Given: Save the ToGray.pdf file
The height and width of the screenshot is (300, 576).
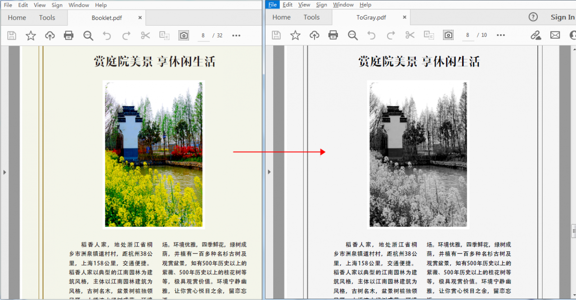Looking at the screenshot, I should tap(276, 35).
